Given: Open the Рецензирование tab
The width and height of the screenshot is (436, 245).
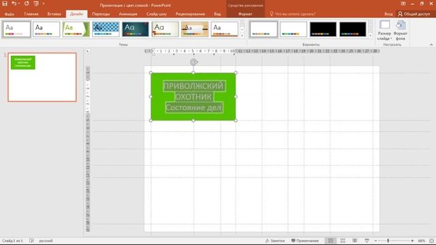Looking at the screenshot, I should (190, 14).
